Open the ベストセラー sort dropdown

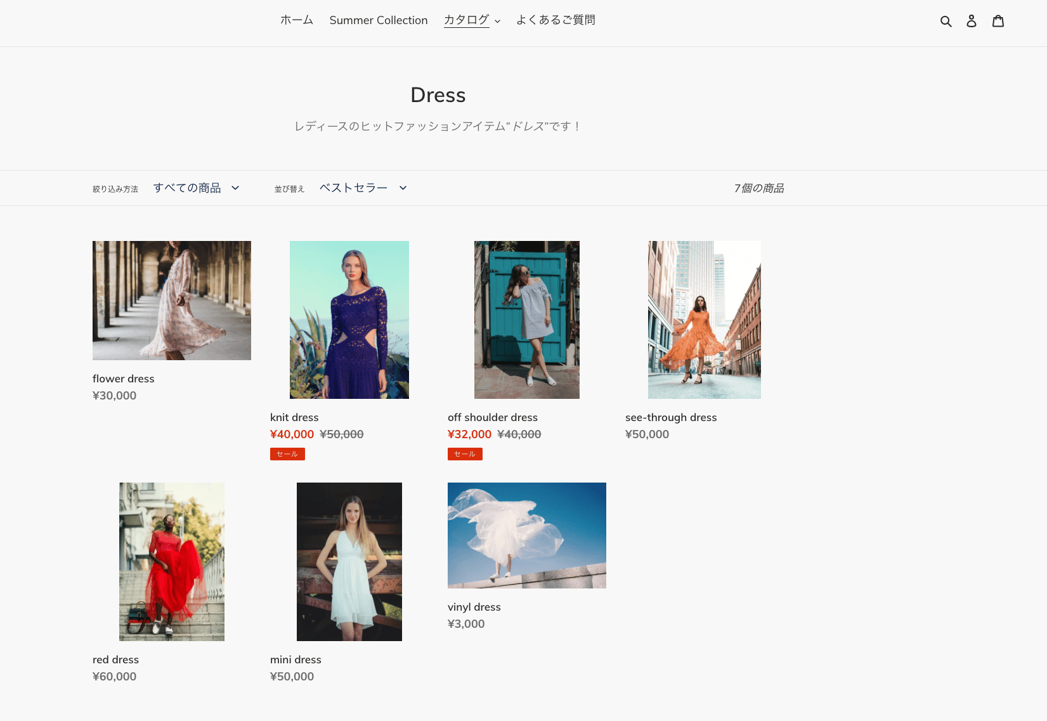tap(363, 188)
